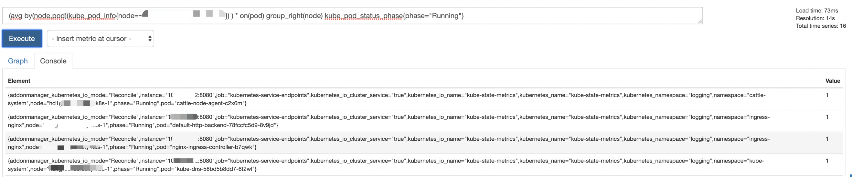852x177 pixels.
Task: Click the Total time series: 16 text
Action: (x=821, y=26)
